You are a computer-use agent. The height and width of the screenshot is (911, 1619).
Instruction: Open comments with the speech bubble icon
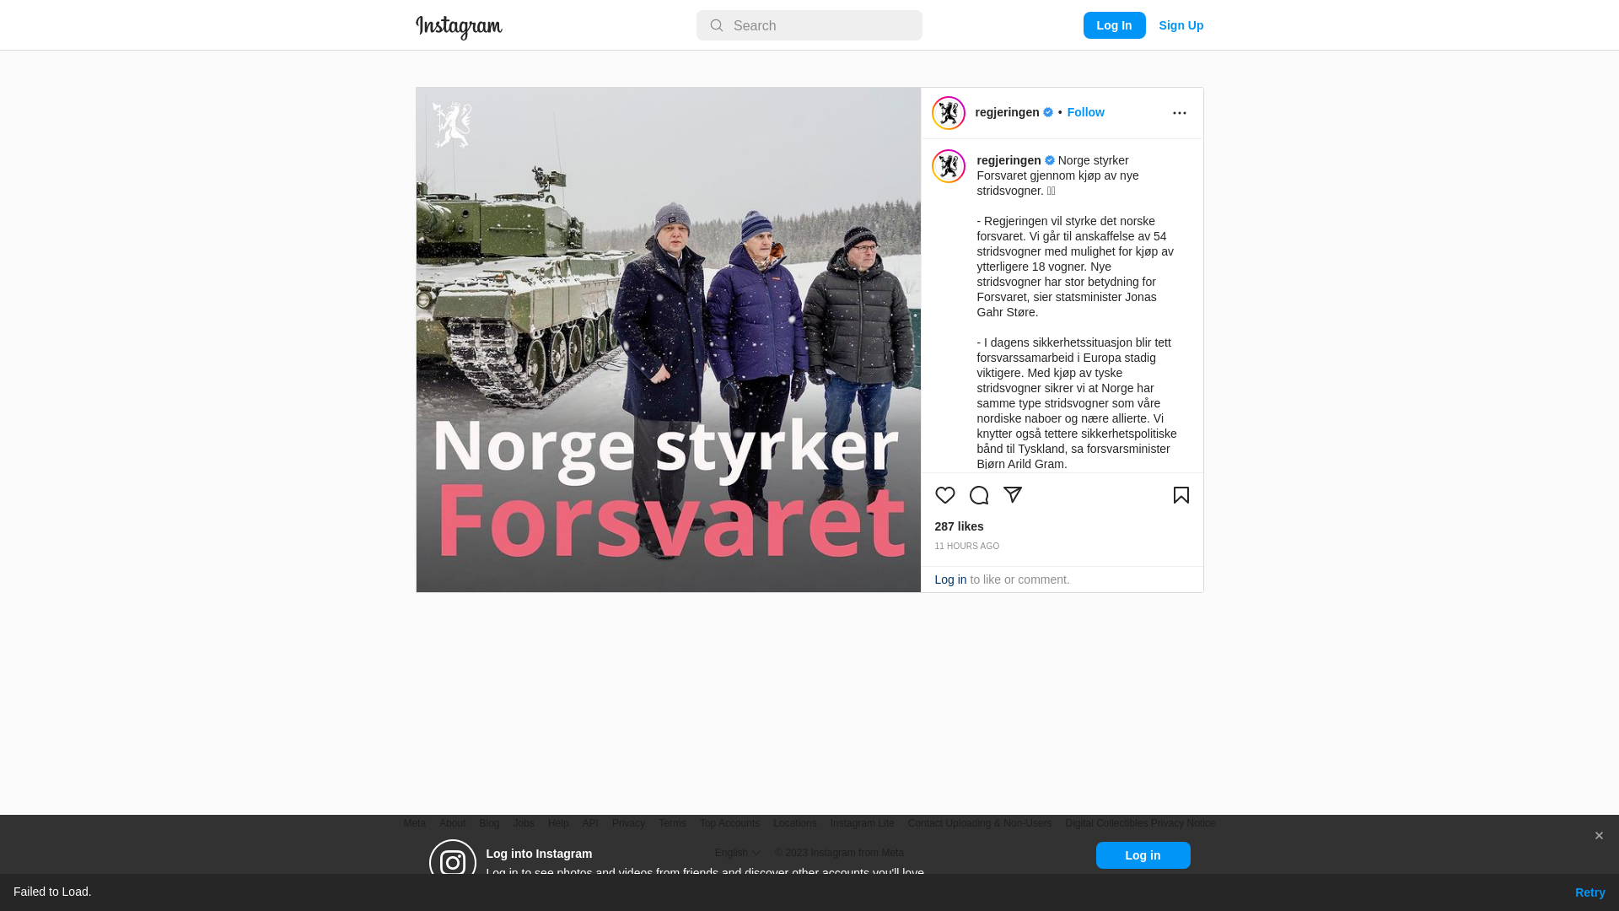(978, 495)
